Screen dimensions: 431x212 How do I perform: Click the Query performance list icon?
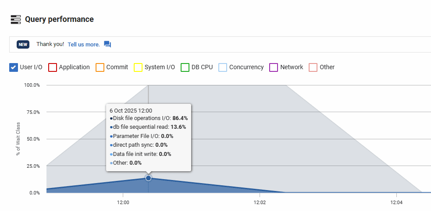[16, 19]
